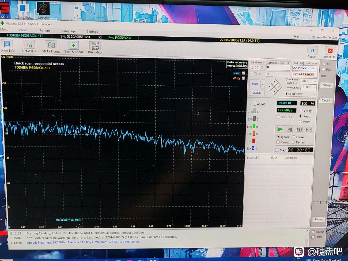
Task: Click the Scan button
Action: 255,84
